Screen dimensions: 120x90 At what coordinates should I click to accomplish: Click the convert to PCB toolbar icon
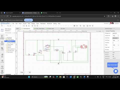pos(74,26)
